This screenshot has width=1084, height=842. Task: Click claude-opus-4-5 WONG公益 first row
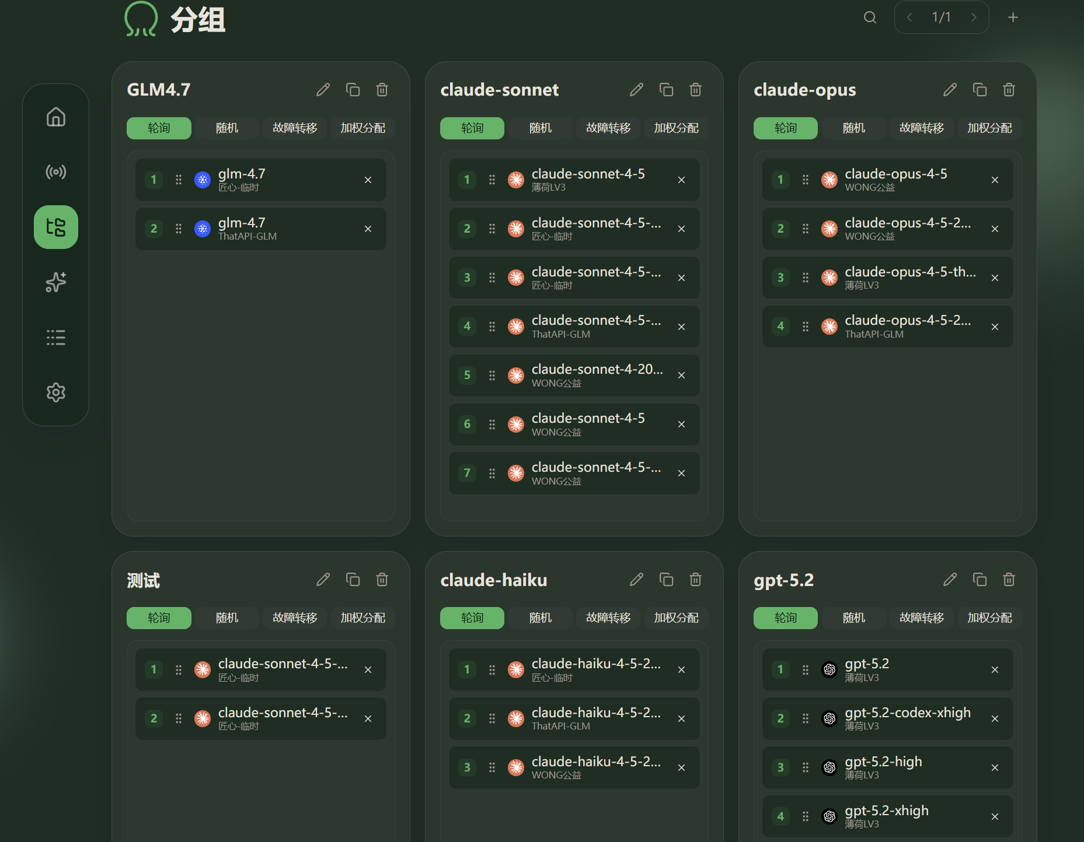pyautogui.click(x=888, y=180)
